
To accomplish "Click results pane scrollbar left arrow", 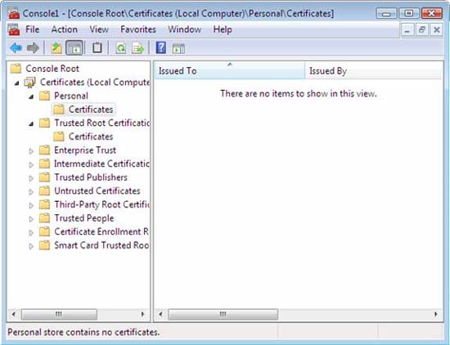I will tap(160, 314).
